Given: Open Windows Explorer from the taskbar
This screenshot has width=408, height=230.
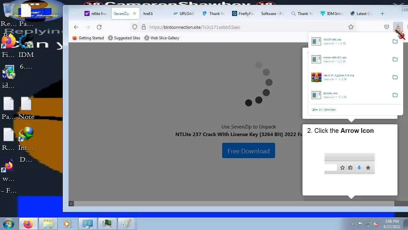Looking at the screenshot, I should click(x=48, y=224).
